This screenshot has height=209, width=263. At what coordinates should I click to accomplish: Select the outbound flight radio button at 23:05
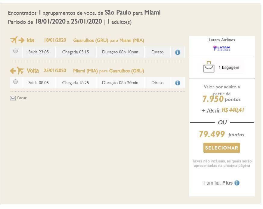point(15,51)
